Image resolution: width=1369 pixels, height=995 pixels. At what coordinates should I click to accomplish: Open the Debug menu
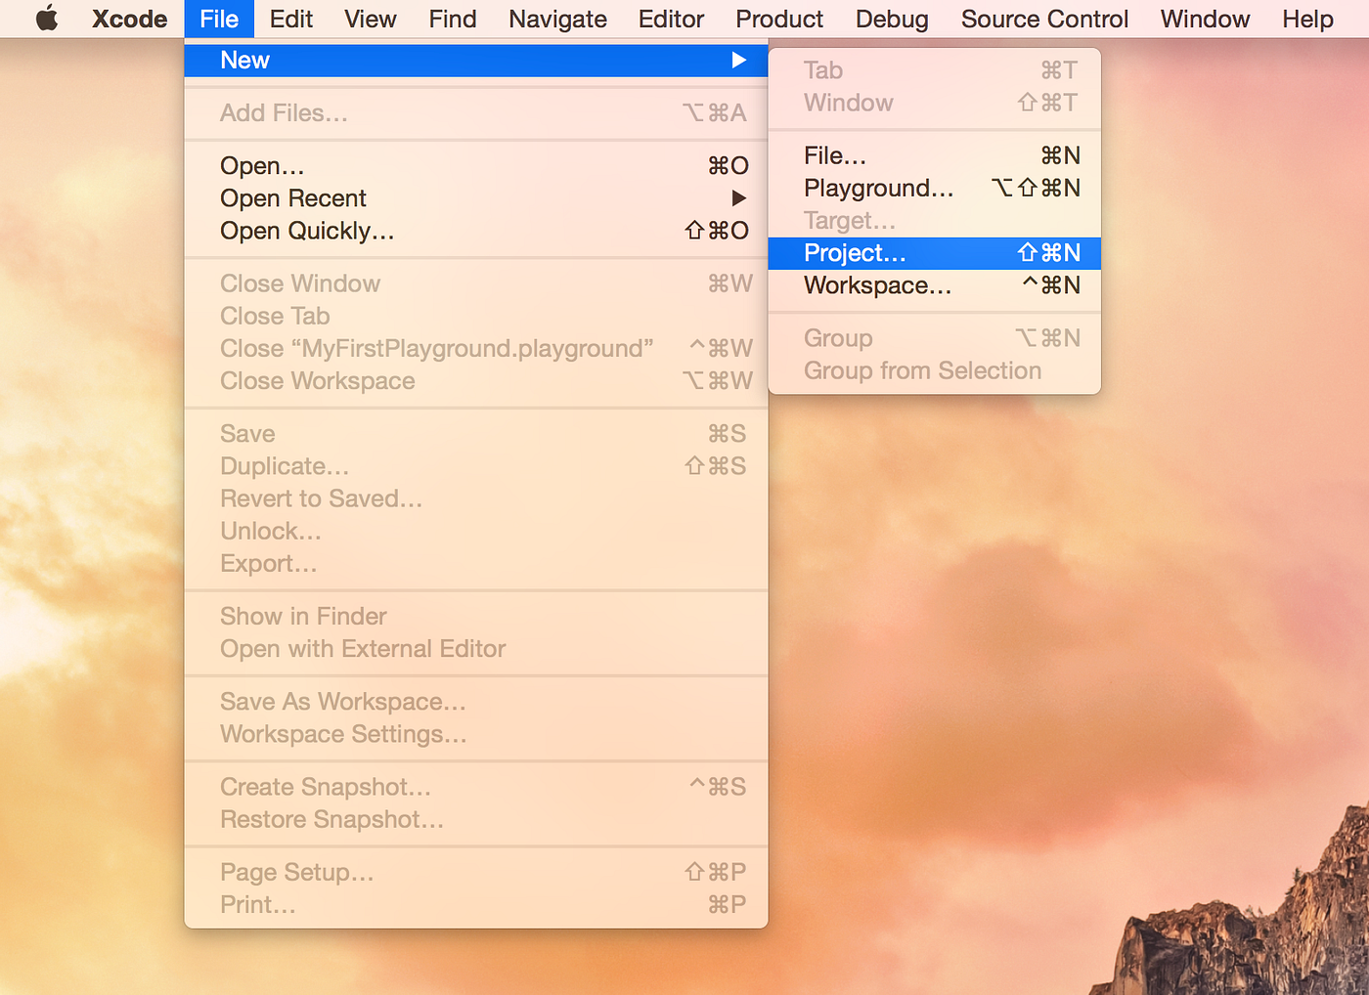tap(892, 19)
